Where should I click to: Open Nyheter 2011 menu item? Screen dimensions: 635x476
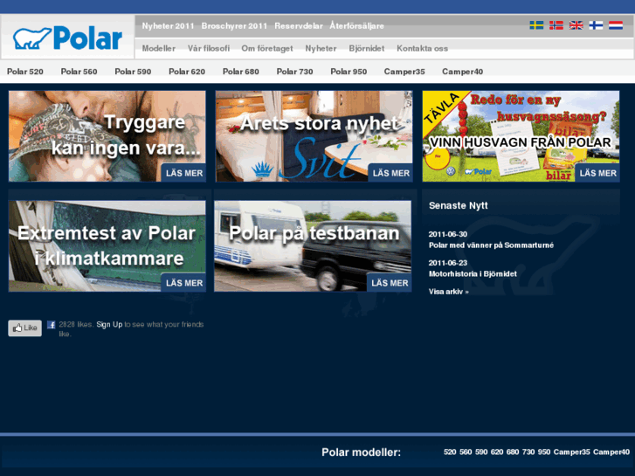tap(168, 26)
